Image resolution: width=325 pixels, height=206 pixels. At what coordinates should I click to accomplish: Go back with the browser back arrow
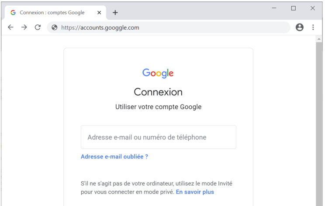pos(10,27)
